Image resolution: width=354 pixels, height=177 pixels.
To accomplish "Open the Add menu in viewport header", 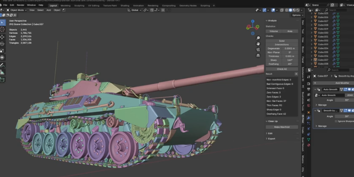I will click(x=49, y=10).
